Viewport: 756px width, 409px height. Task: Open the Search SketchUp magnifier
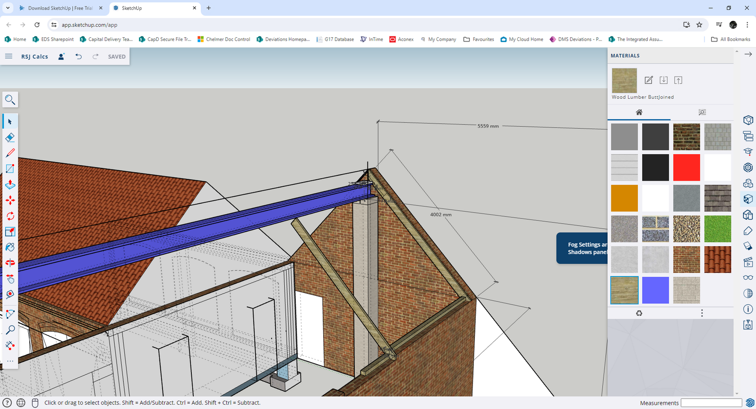click(x=10, y=100)
